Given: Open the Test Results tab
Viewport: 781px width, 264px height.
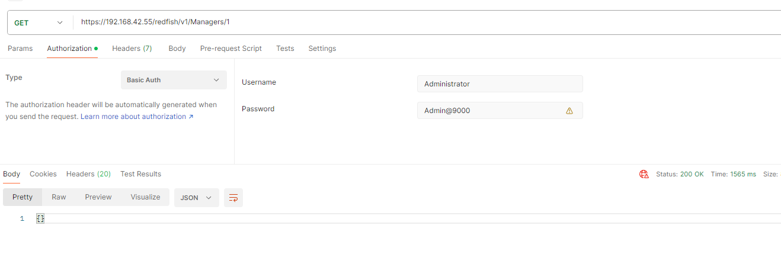Looking at the screenshot, I should (x=140, y=174).
